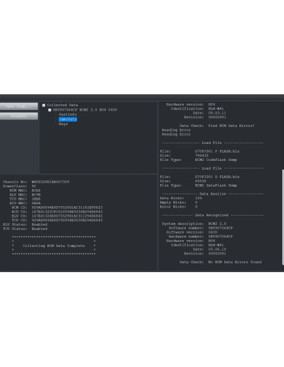
Task: Click the Date 03.06.10 line
Action: click(209, 249)
